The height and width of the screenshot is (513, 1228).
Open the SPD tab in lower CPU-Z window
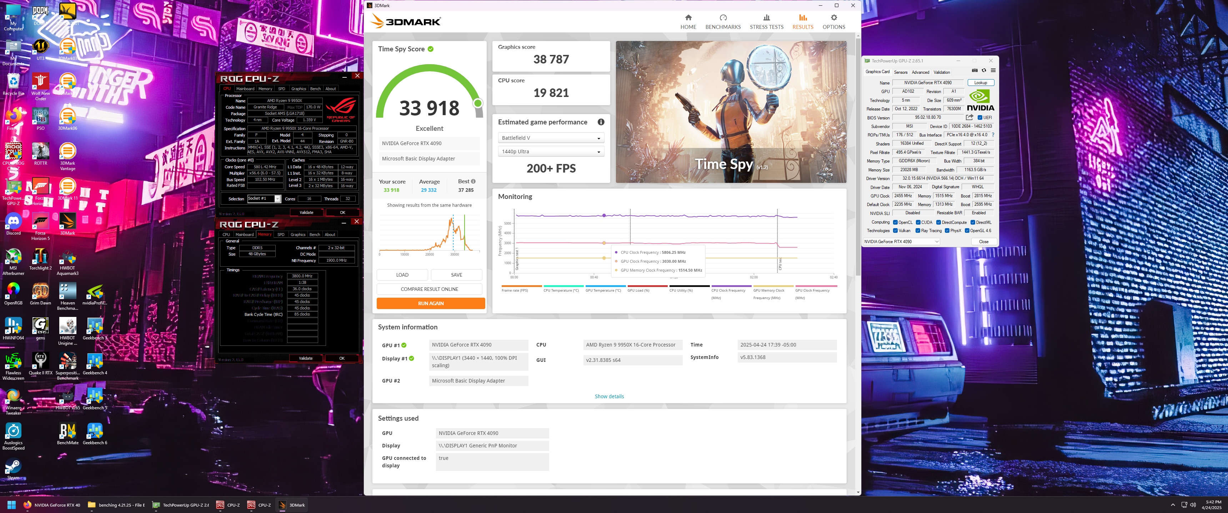click(x=281, y=235)
